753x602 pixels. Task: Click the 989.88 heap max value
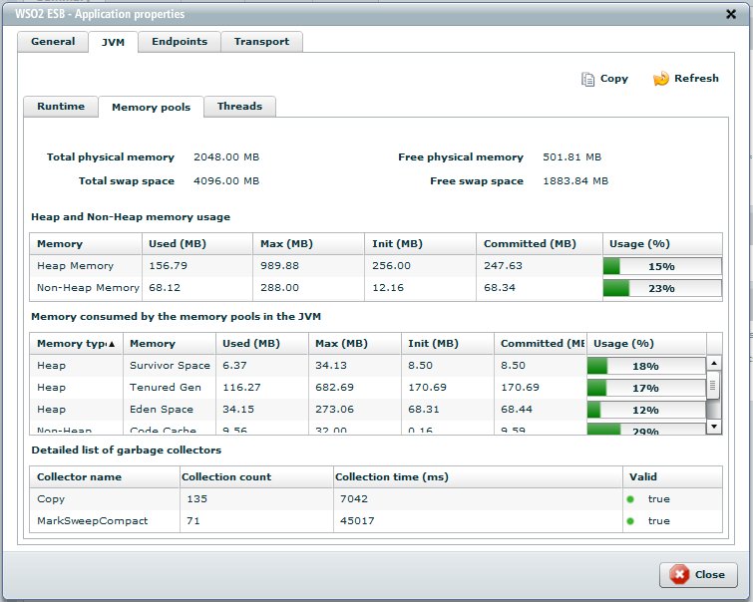click(279, 266)
